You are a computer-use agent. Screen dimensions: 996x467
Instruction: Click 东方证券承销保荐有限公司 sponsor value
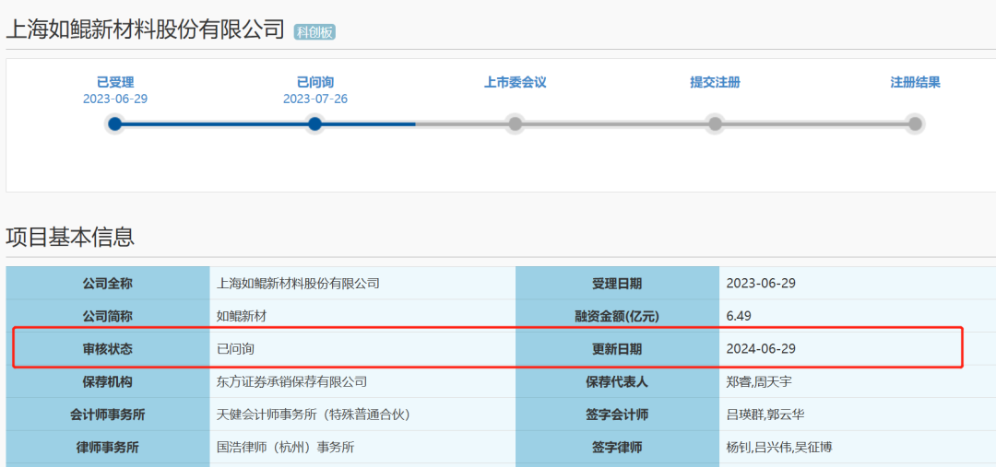[291, 382]
